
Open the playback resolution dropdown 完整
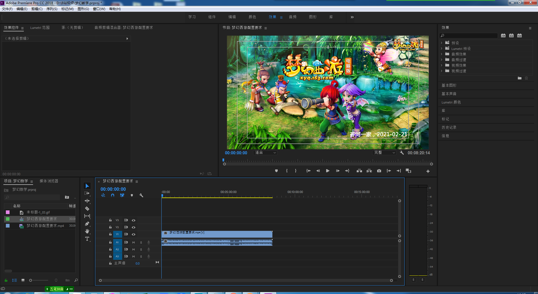[x=384, y=153]
